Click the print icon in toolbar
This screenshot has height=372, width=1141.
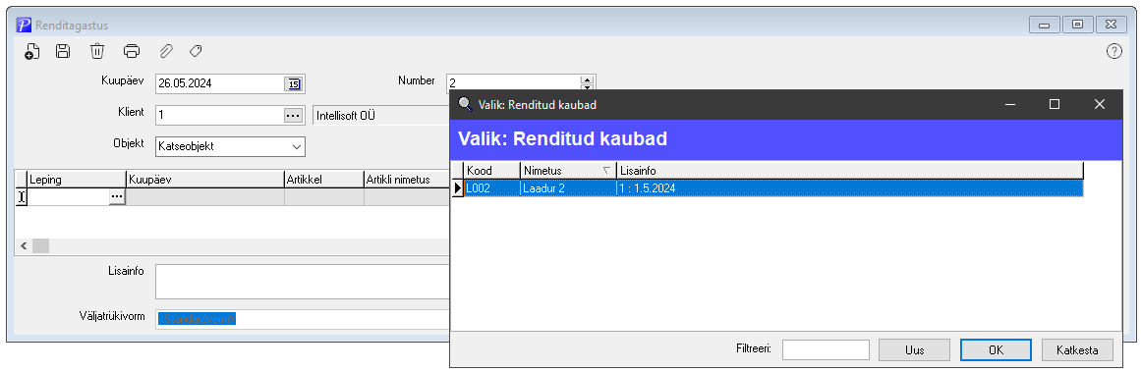click(131, 52)
